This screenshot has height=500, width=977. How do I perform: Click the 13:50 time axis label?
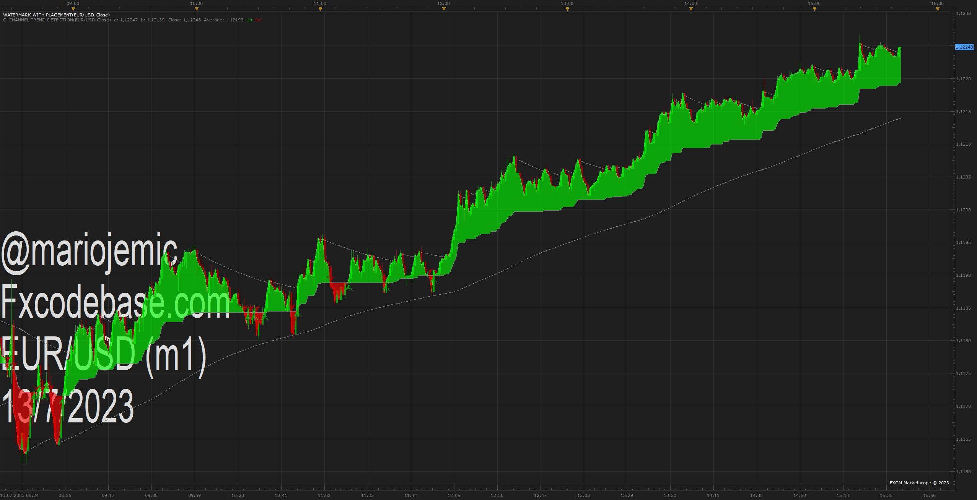(x=670, y=495)
